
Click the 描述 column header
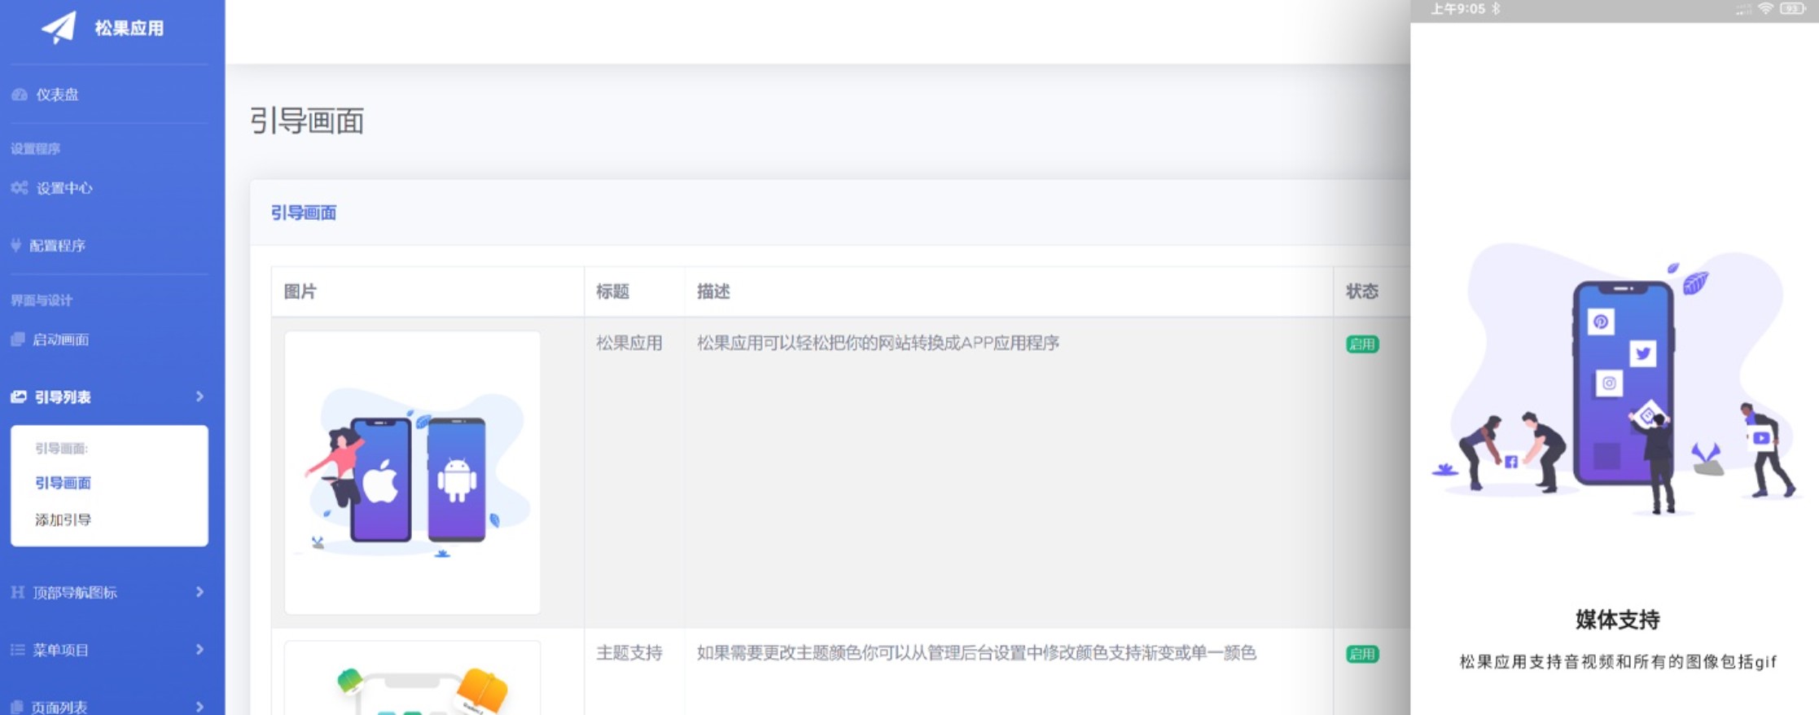pyautogui.click(x=713, y=292)
